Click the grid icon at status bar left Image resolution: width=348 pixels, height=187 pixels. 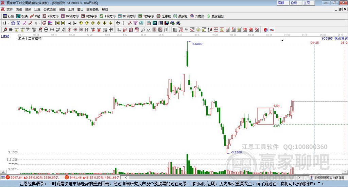tap(3, 177)
